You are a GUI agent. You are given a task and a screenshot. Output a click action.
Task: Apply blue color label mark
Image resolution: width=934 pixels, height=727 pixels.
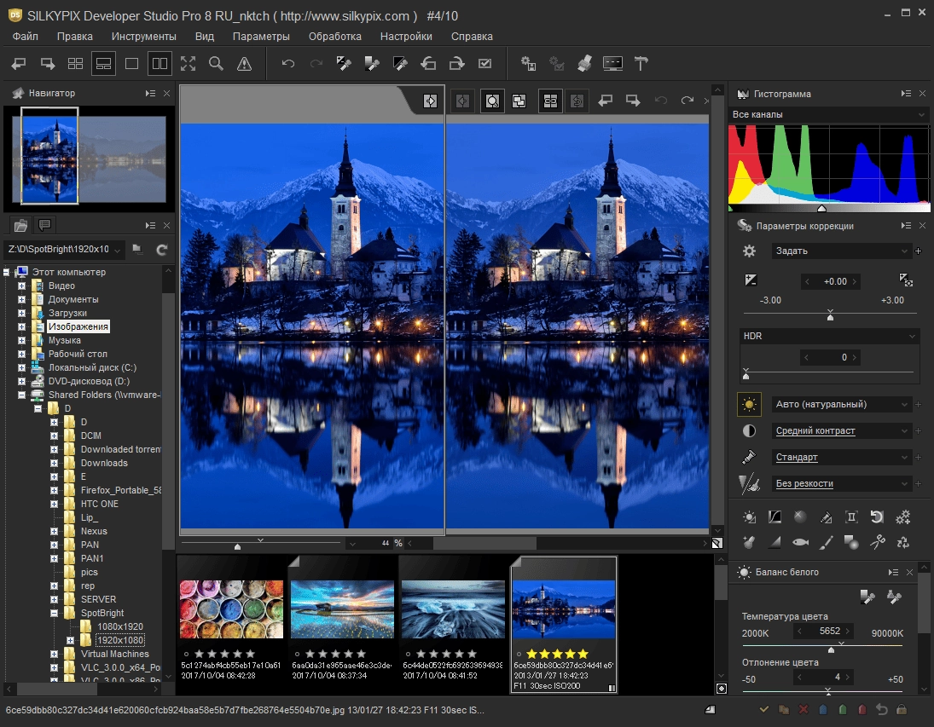[x=822, y=710]
